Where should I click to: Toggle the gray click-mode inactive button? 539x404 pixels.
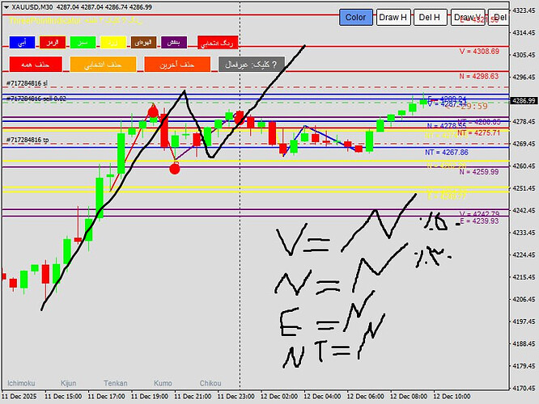tap(251, 64)
